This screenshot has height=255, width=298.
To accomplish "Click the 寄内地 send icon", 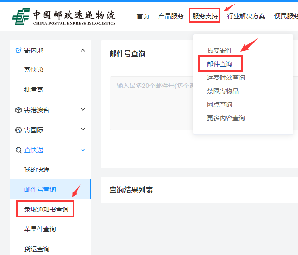I will (x=19, y=50).
